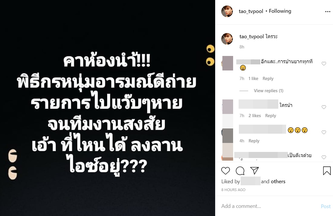Like the comment saying ใครน้า
Screen dimensions: 333x216
point(324,107)
